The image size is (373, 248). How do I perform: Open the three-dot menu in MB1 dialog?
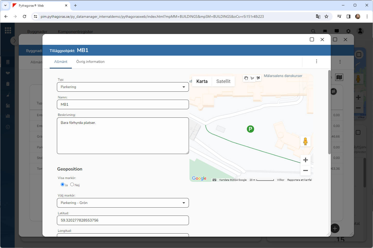tap(316, 61)
